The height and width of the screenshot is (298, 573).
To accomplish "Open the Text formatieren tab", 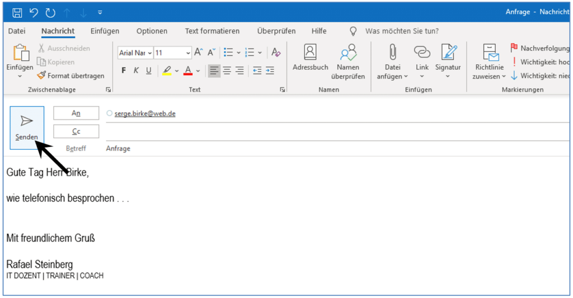I will (212, 31).
